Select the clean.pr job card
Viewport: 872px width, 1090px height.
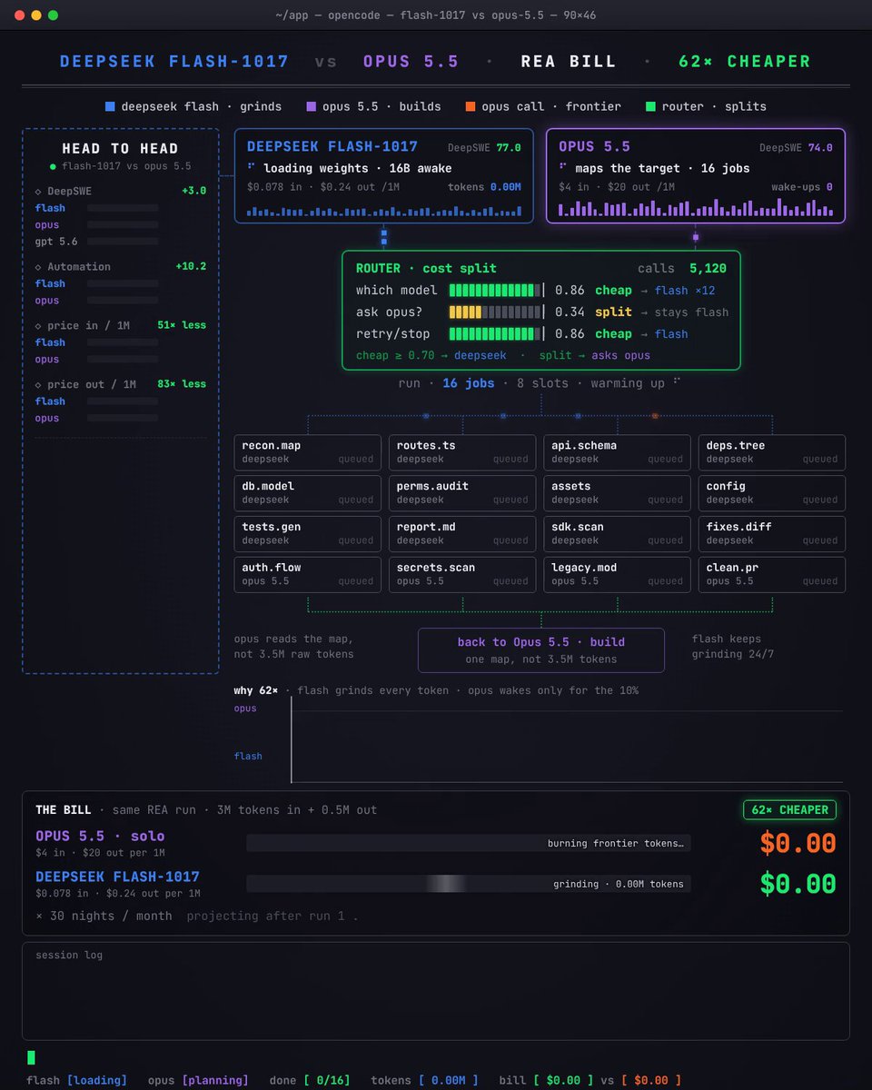772,574
